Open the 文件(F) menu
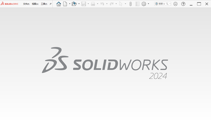The height and width of the screenshot is (120, 211). click(x=26, y=4)
